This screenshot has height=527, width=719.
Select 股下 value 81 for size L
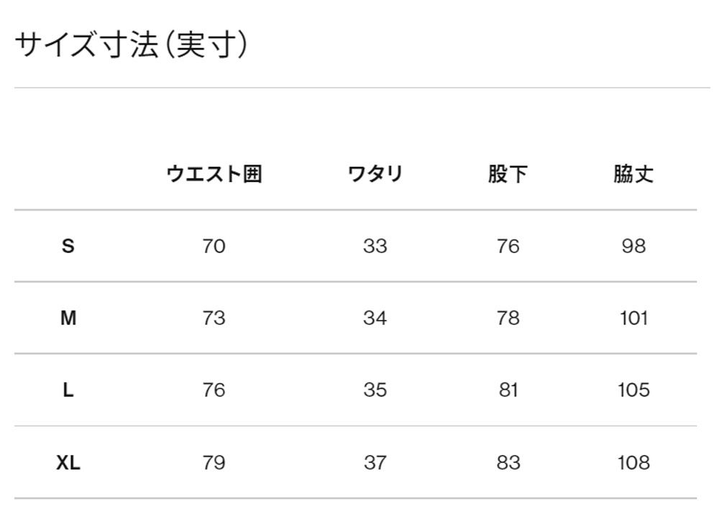[508, 390]
